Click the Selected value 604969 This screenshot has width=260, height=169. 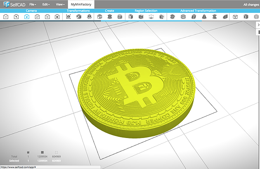click(x=57, y=161)
